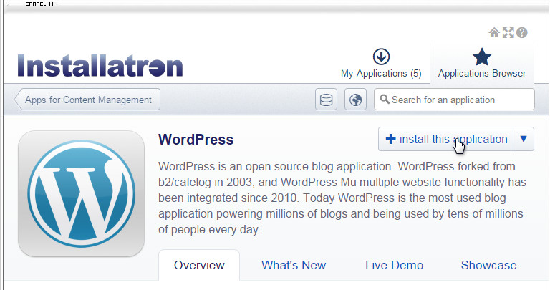Viewport: 550px width, 290px height.
Task: Open the Live Demo tab
Action: tap(395, 265)
